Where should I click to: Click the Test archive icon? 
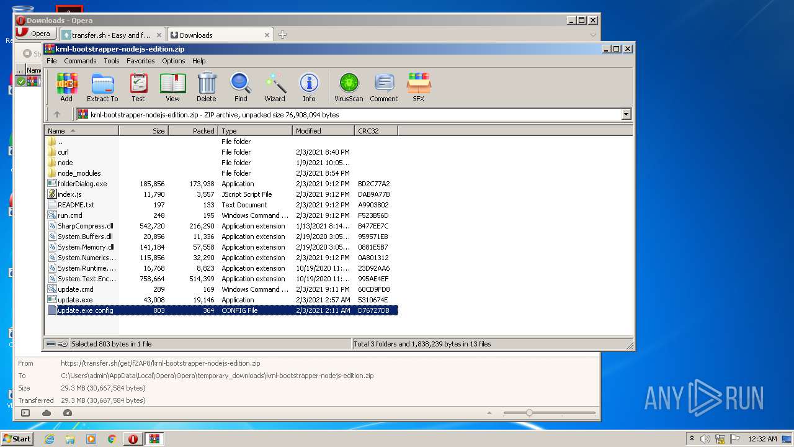click(x=138, y=88)
